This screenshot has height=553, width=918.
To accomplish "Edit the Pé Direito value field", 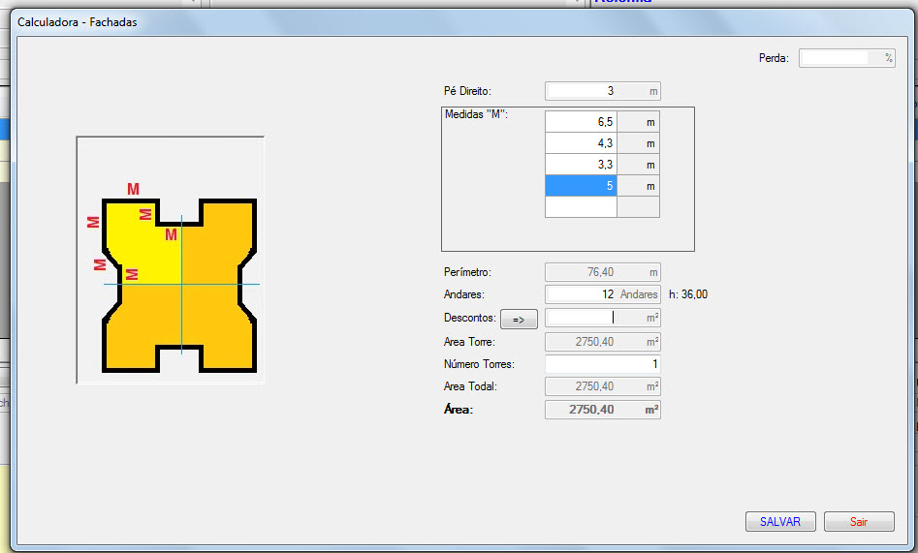I will point(602,91).
